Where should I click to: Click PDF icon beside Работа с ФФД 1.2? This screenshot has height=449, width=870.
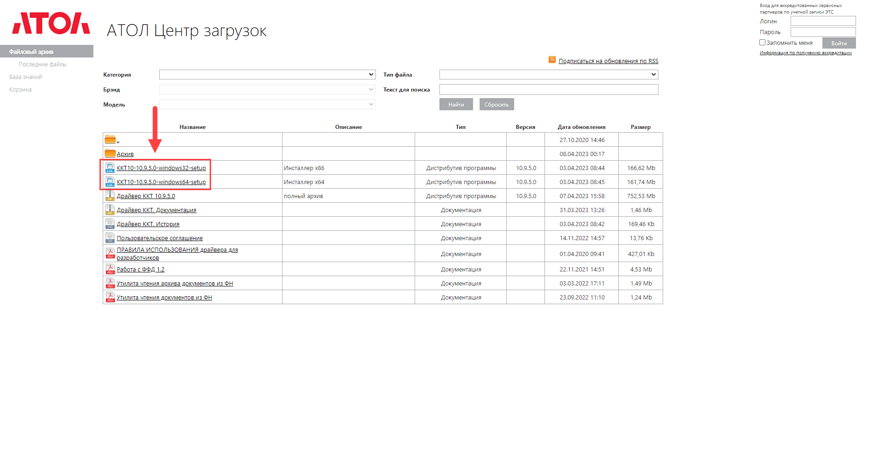tap(110, 269)
